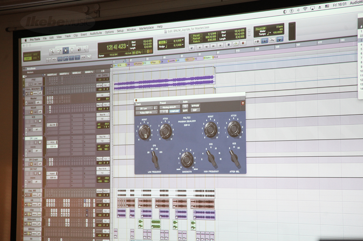363x241 pixels.
Task: Open the Pultec EQP-1A plugin selector
Action: [x=146, y=113]
